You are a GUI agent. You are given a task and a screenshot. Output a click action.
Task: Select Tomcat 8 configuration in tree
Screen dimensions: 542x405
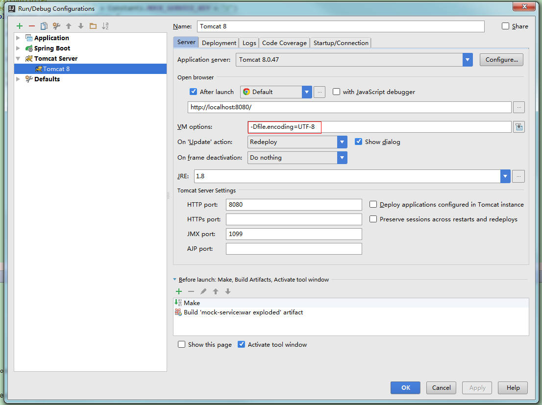[x=90, y=69]
